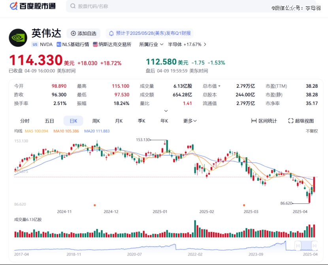Open the 不复权 adjustment dropdown

pos(311,131)
